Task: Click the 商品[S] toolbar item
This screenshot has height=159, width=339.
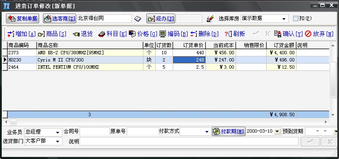Action: click(x=52, y=34)
